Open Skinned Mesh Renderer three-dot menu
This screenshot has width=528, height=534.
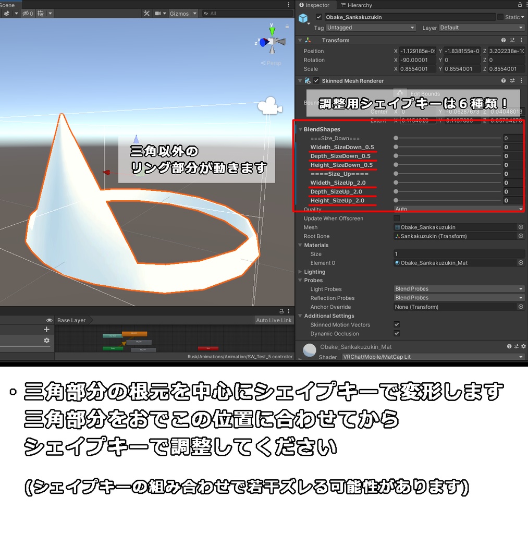pyautogui.click(x=521, y=81)
